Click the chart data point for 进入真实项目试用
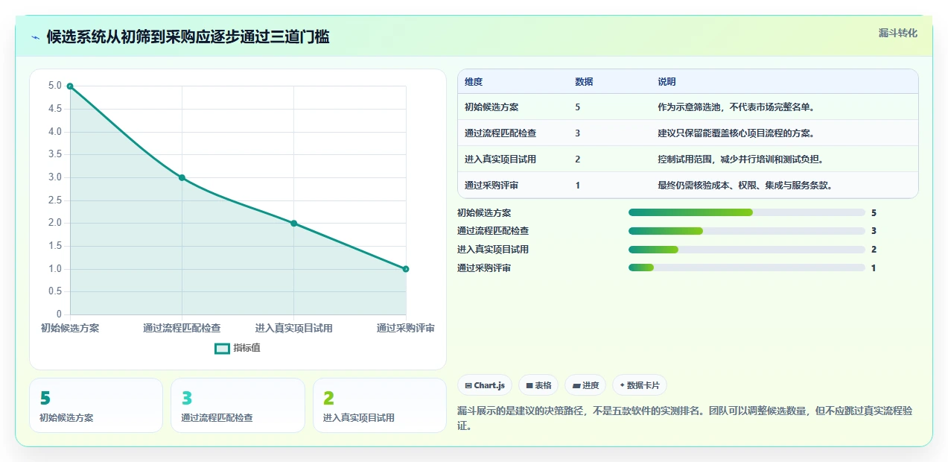948x462 pixels. click(293, 224)
